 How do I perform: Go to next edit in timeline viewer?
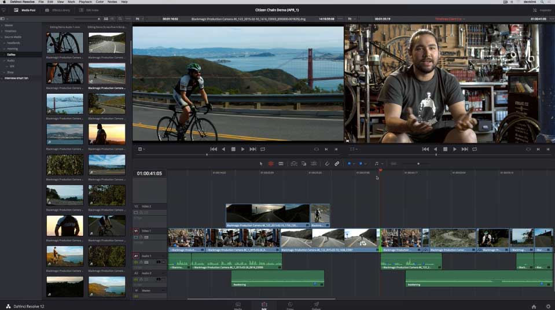click(x=465, y=149)
